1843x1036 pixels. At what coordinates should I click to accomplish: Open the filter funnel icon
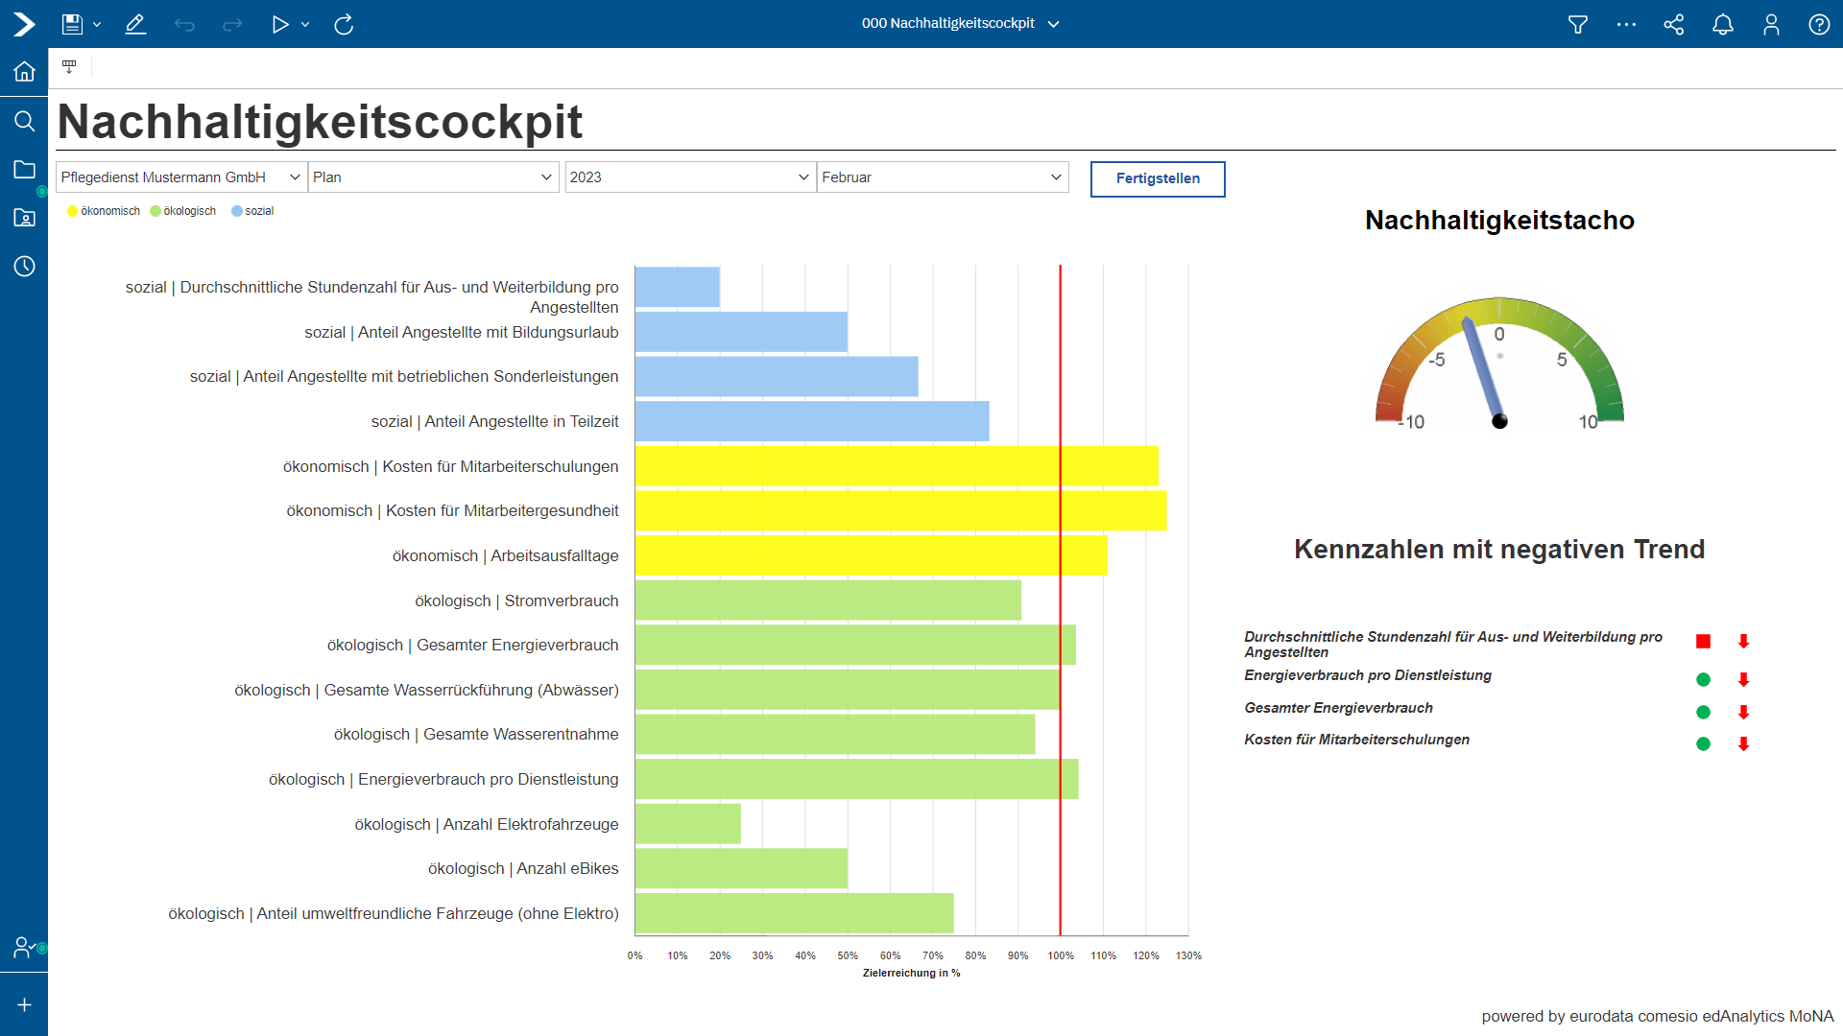tap(1577, 24)
